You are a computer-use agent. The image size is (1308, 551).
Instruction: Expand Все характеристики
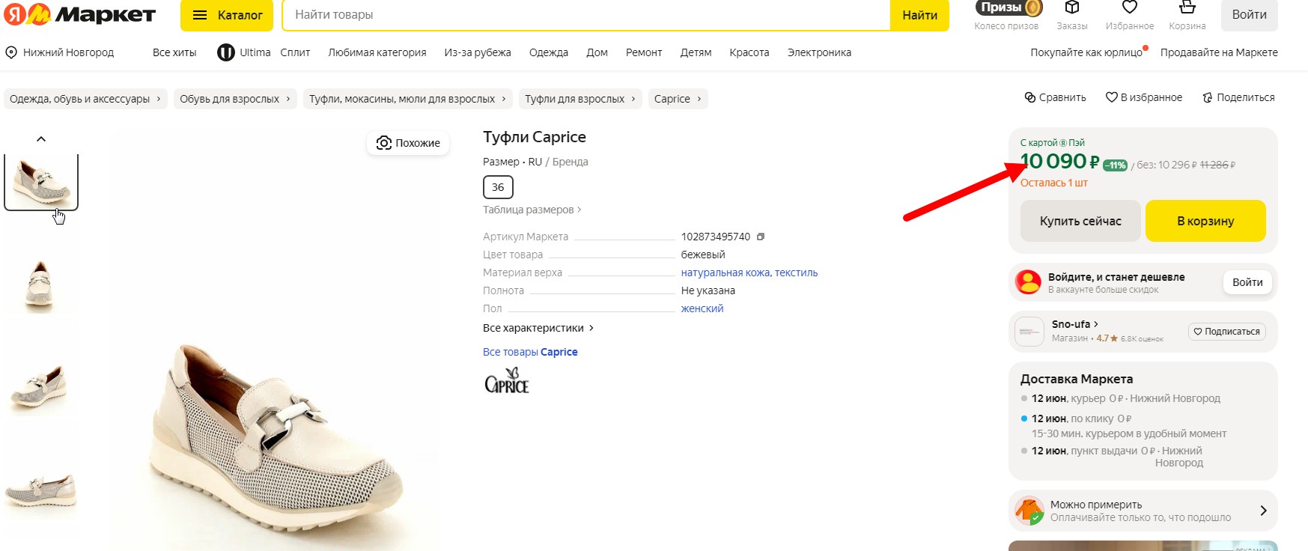(x=538, y=328)
